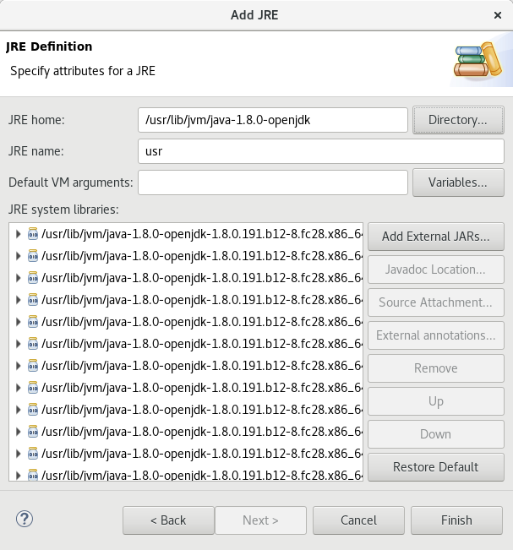Cancel the Add JRE dialog
Image resolution: width=513 pixels, height=550 pixels.
click(358, 520)
